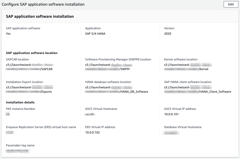The width and height of the screenshot is (240, 159).
Task: Click the Installation Export location S3 path
Action: point(29,89)
